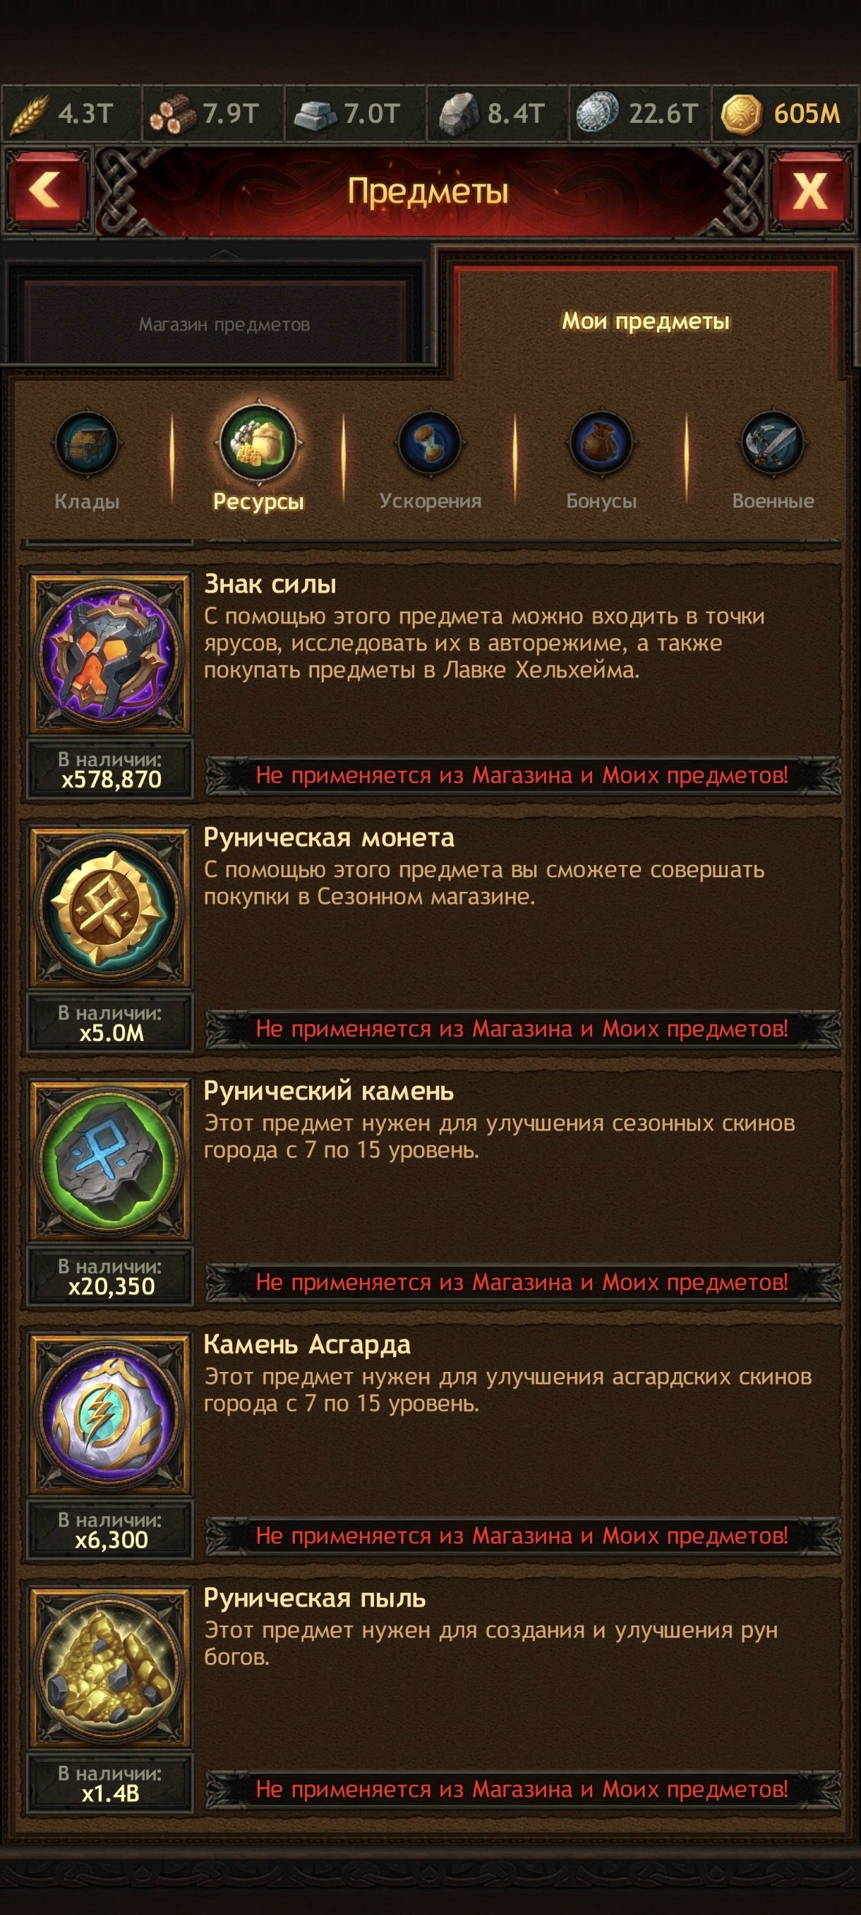This screenshot has width=861, height=1915.
Task: Tap the Камень Асгарда item icon
Action: [x=110, y=1414]
